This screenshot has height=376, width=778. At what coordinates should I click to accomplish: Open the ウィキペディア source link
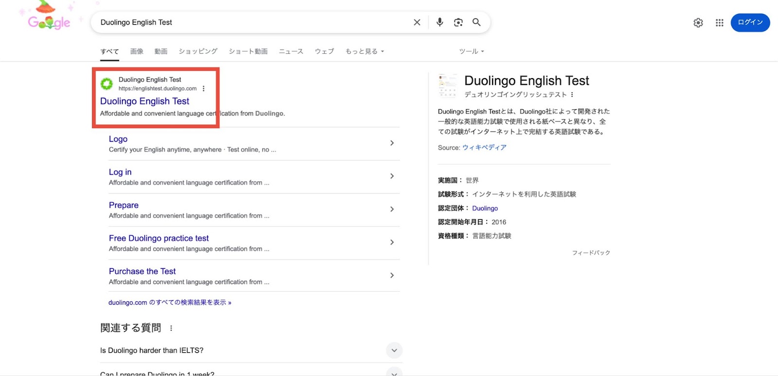[x=484, y=147]
